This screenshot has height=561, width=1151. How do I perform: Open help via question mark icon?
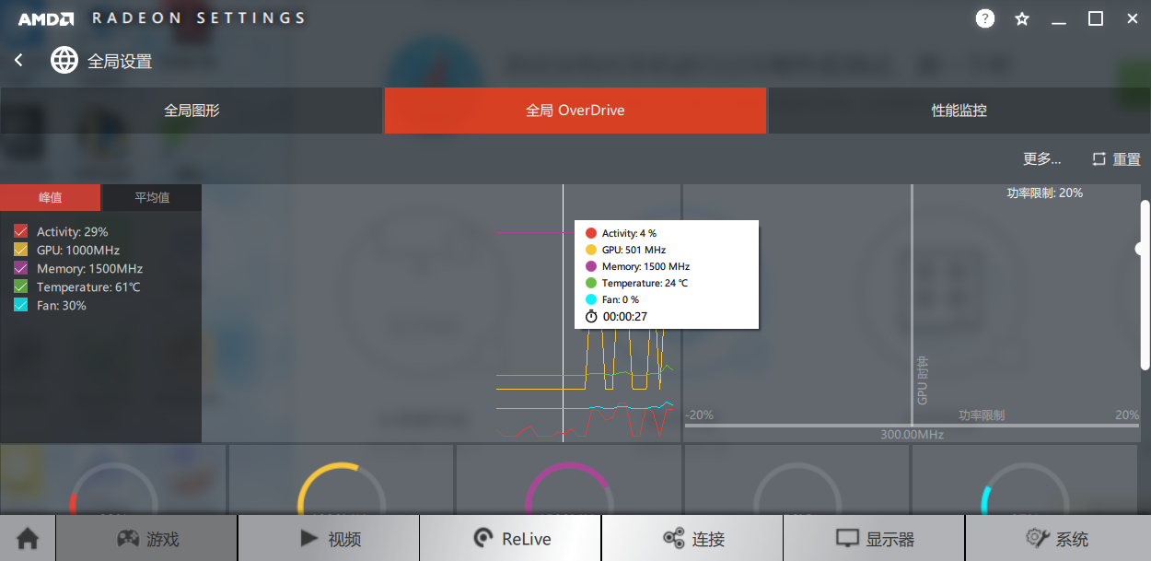tap(985, 18)
